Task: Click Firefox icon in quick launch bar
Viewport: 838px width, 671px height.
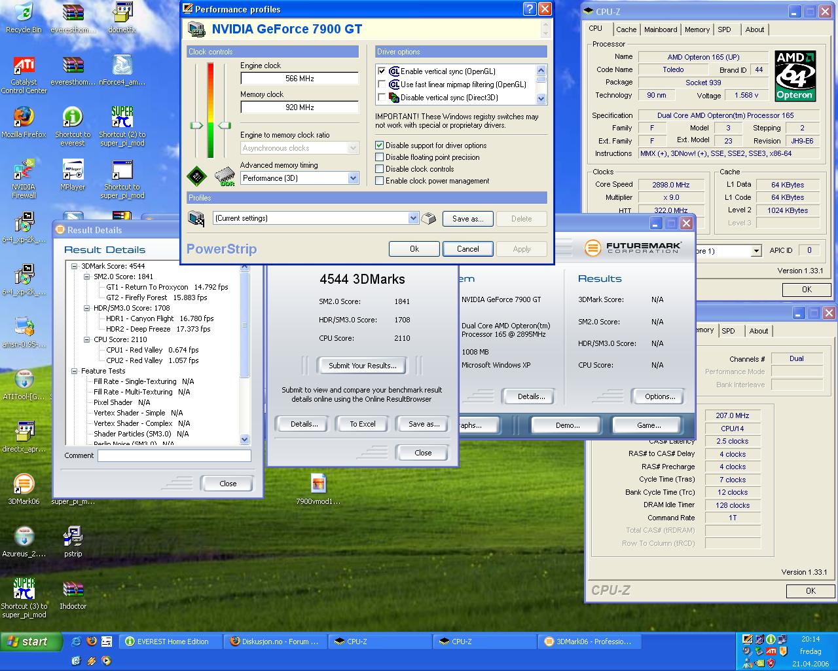Action: tap(92, 642)
